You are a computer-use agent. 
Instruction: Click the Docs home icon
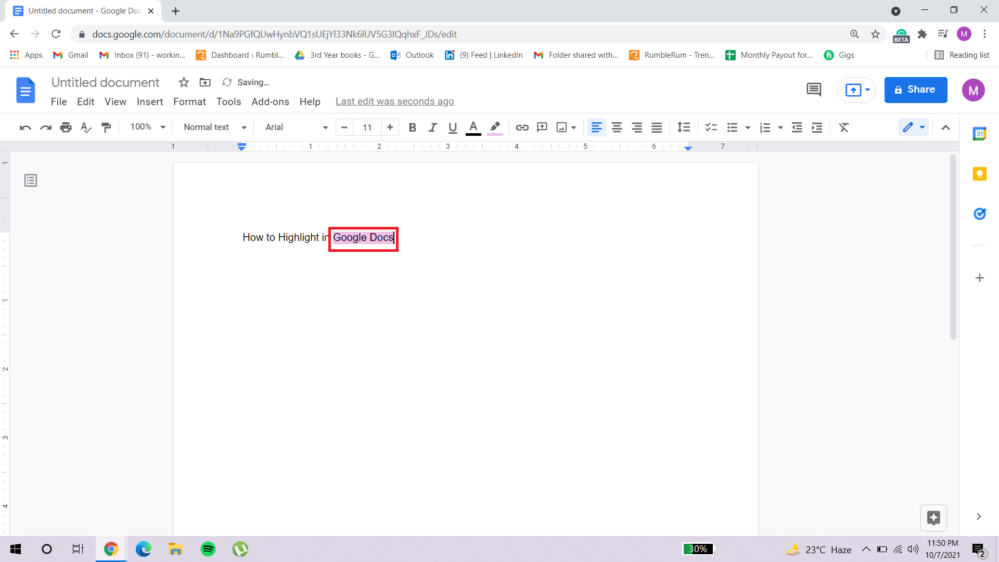25,90
